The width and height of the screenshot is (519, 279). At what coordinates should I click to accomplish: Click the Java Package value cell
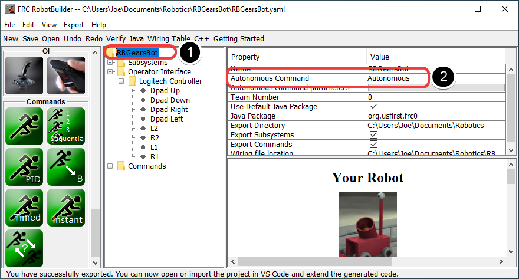click(x=436, y=116)
